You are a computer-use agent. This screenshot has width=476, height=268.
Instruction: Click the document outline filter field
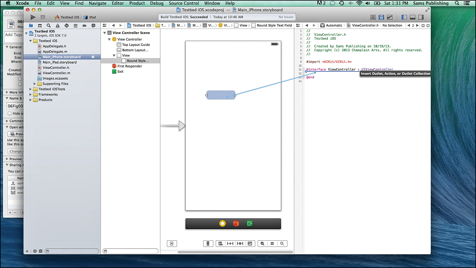click(x=130, y=251)
